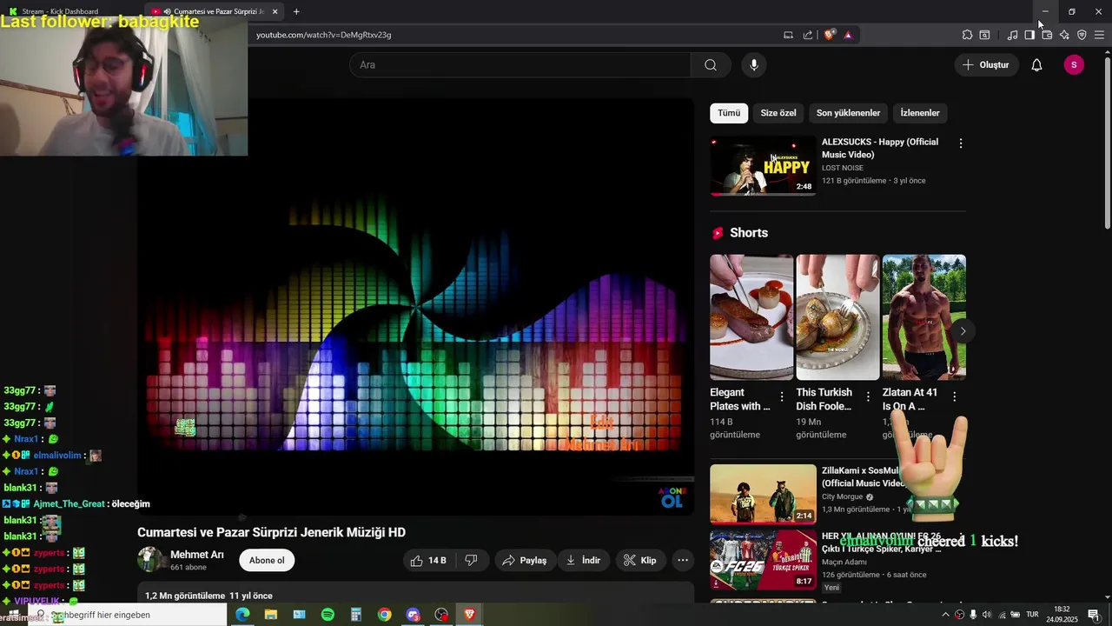
Task: Open Brave playlist music note icon
Action: 1012,35
